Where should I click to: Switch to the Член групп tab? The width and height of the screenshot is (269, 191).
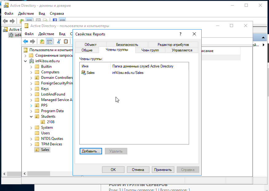coord(150,50)
